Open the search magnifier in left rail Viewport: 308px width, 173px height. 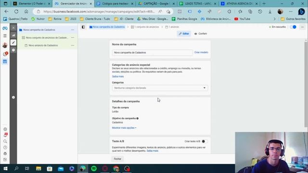coord(5,141)
